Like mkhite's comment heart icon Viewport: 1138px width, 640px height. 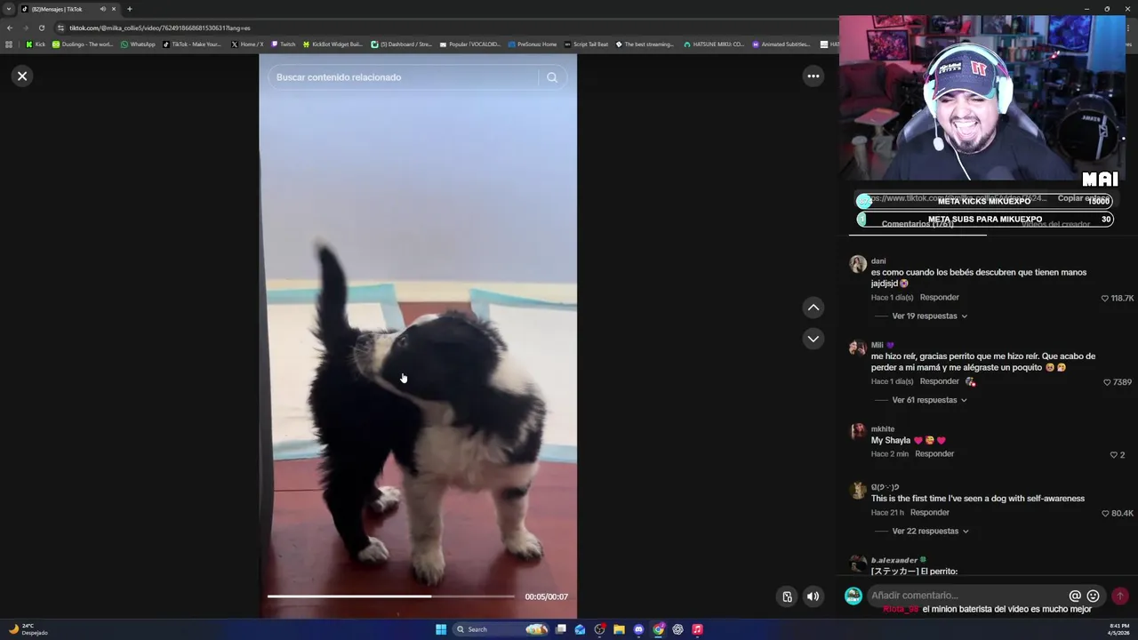[1113, 455]
